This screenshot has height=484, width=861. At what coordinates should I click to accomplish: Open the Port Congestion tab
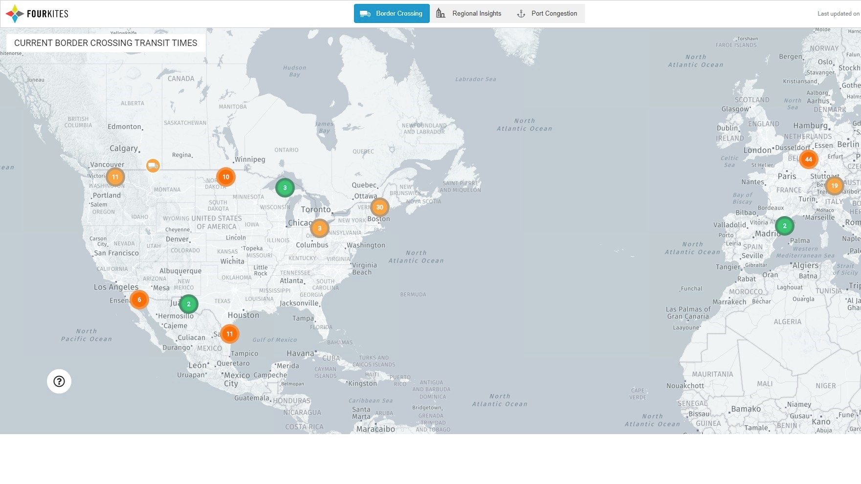coord(547,14)
